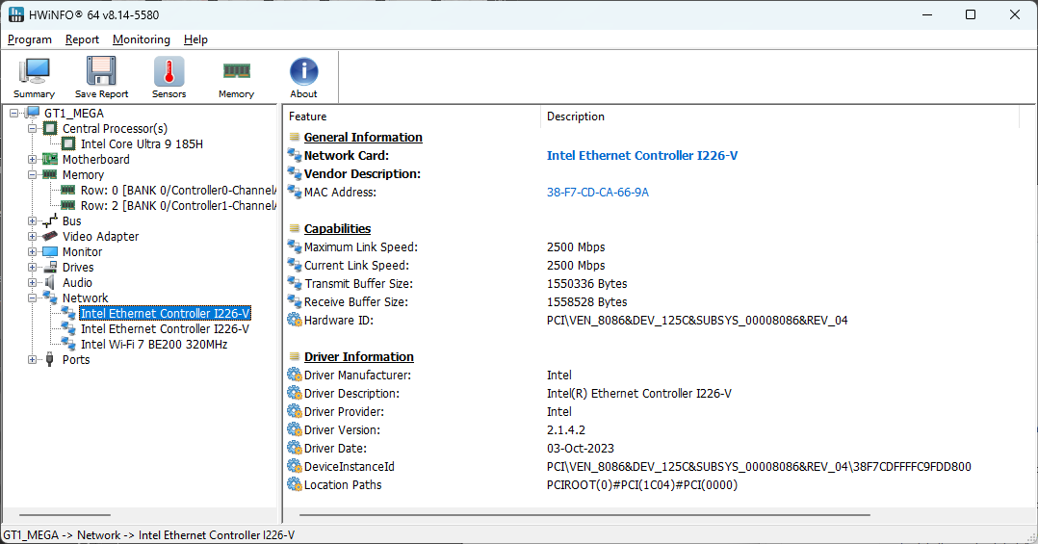
Task: Click the Central Processor(s) chip icon
Action: (x=50, y=128)
